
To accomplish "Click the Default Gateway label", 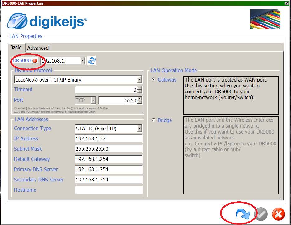I will [32, 159].
